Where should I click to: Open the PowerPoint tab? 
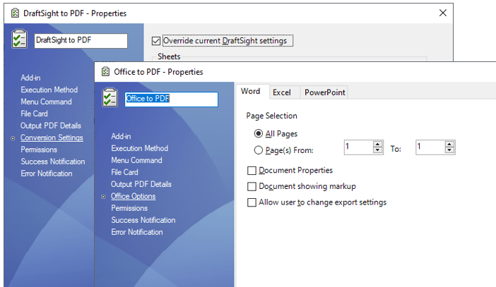tap(324, 92)
